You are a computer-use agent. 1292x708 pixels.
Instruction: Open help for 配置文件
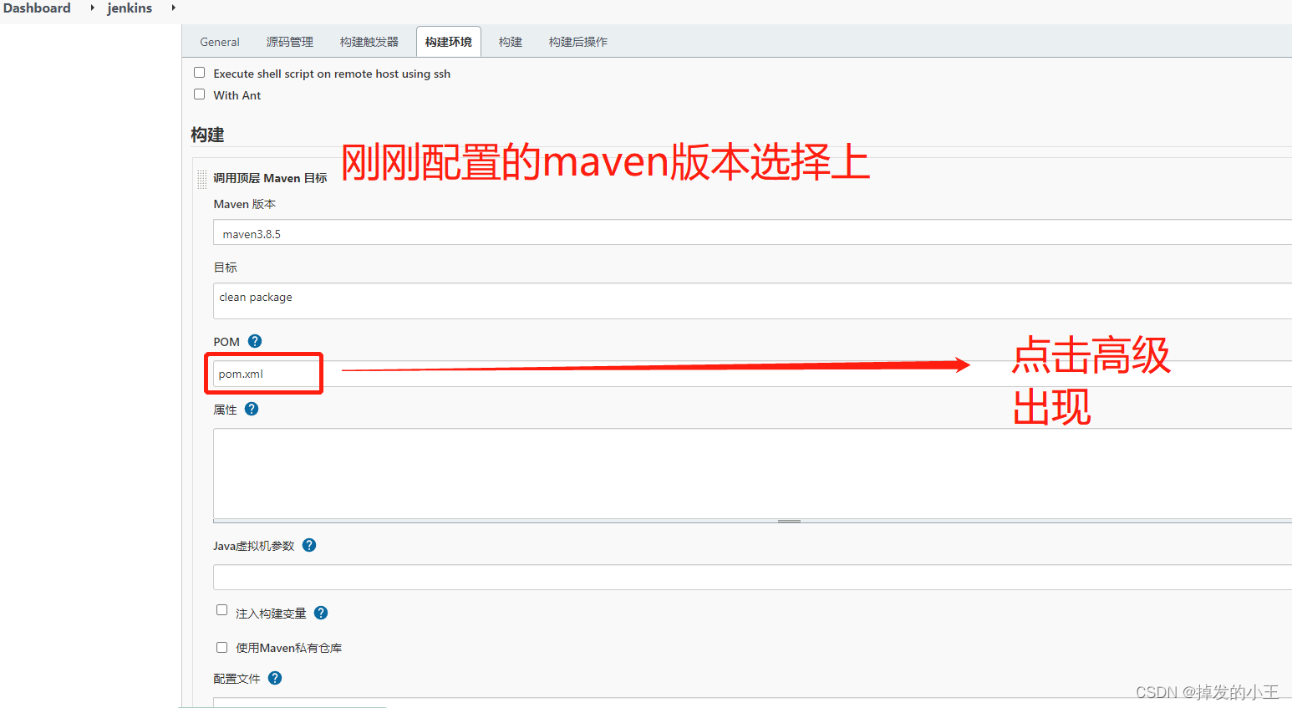coord(275,678)
